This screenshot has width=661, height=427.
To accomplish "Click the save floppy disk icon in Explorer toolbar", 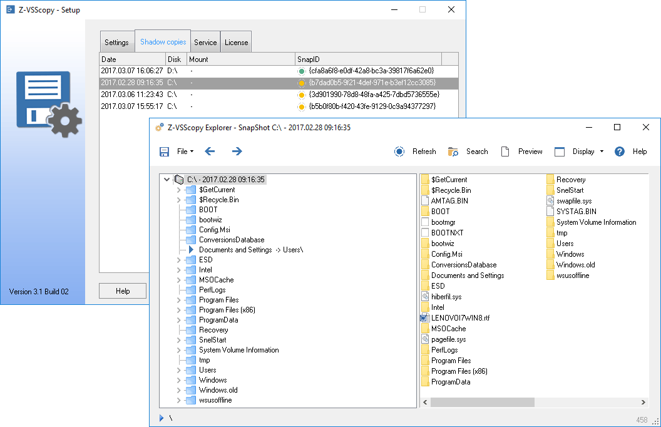I will pyautogui.click(x=165, y=152).
